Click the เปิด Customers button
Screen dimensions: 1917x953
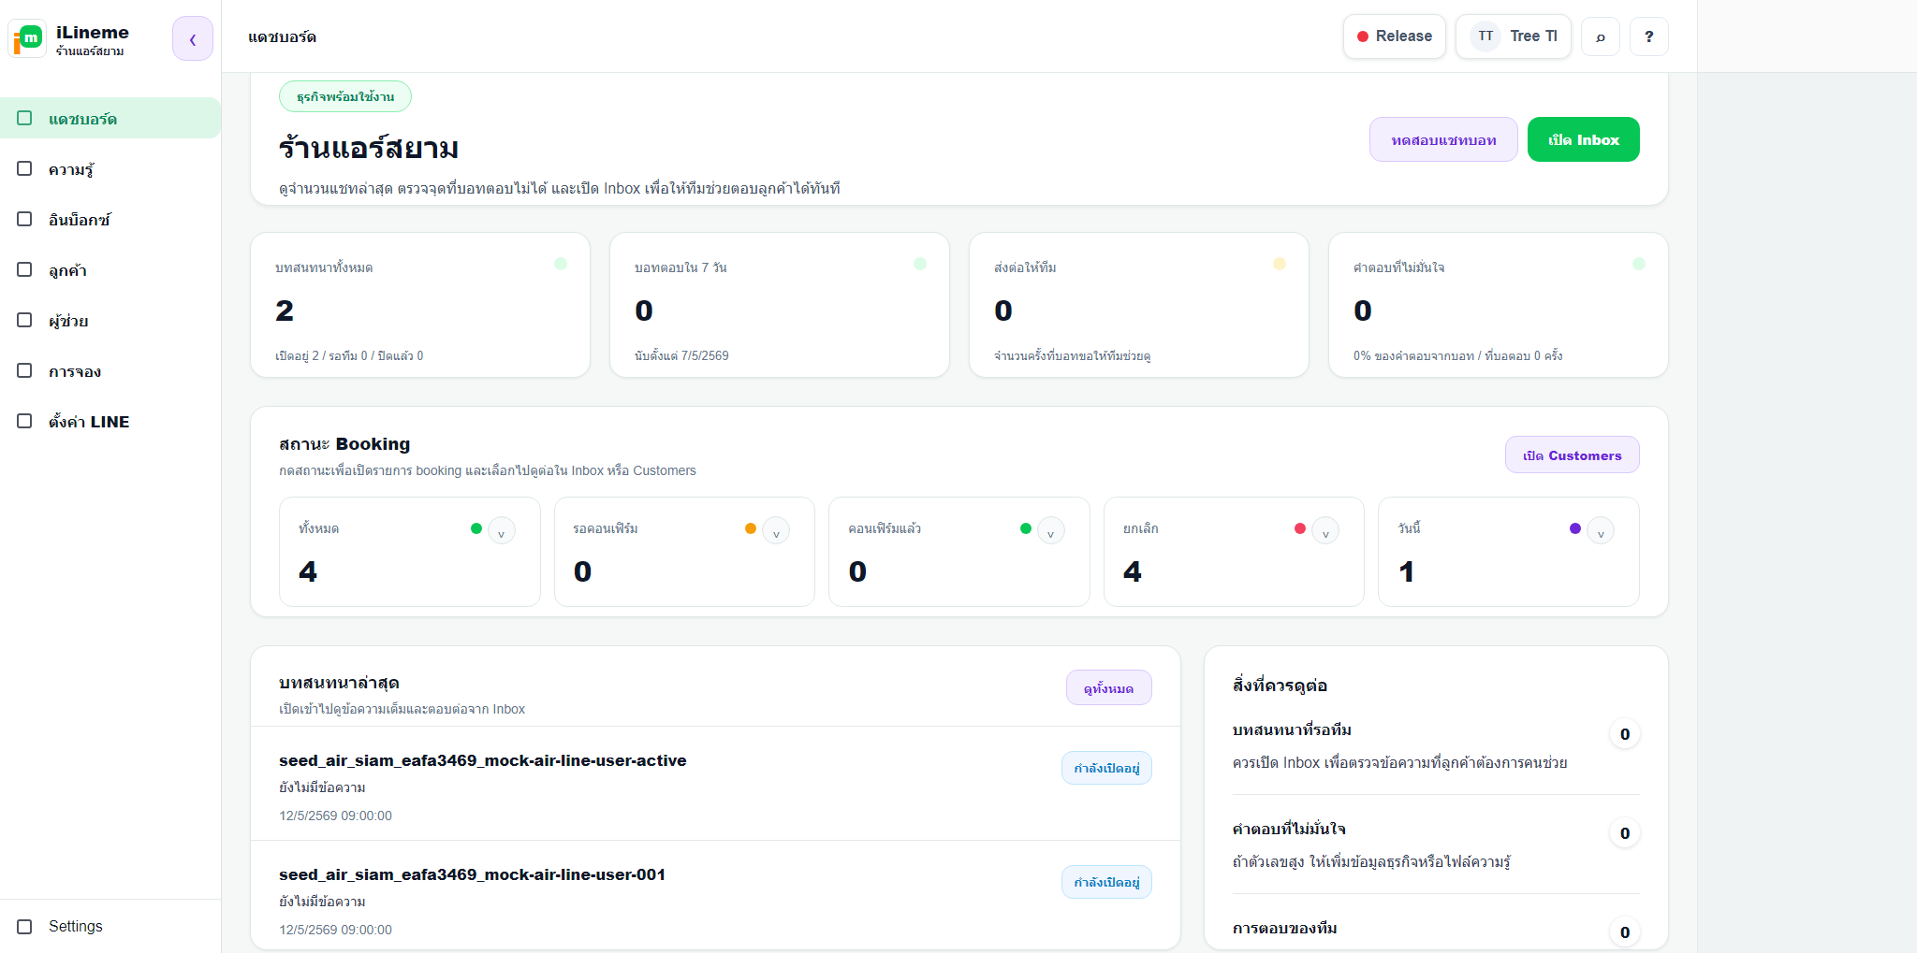tap(1573, 455)
